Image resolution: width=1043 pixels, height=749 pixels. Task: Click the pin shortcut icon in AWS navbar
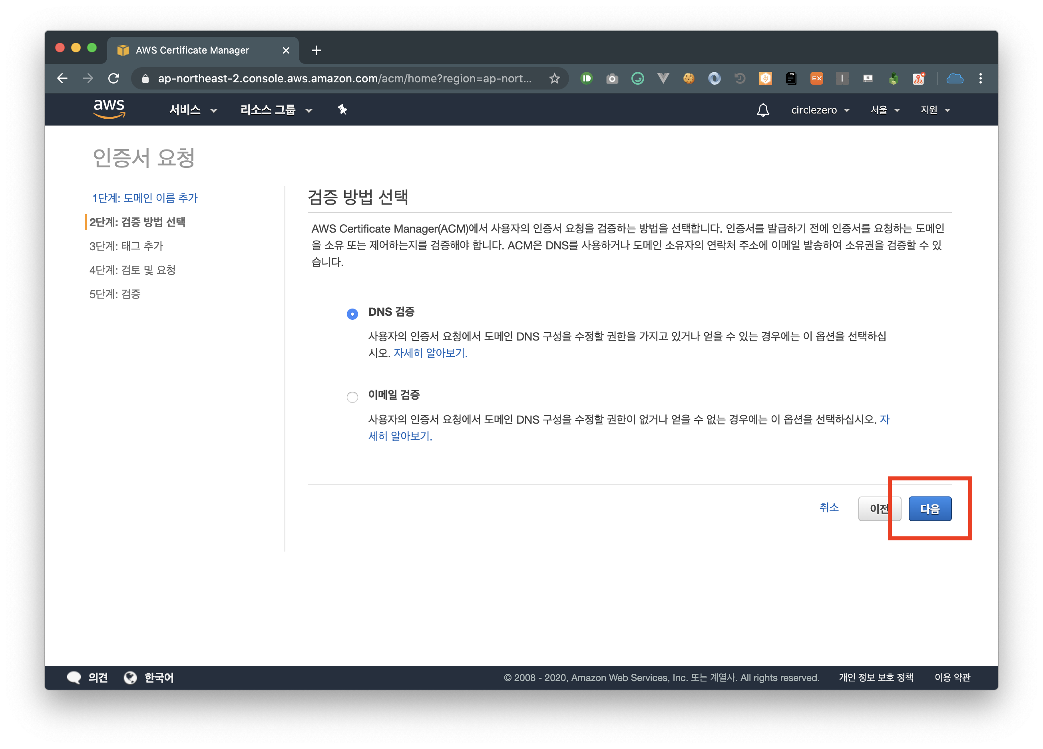tap(342, 110)
